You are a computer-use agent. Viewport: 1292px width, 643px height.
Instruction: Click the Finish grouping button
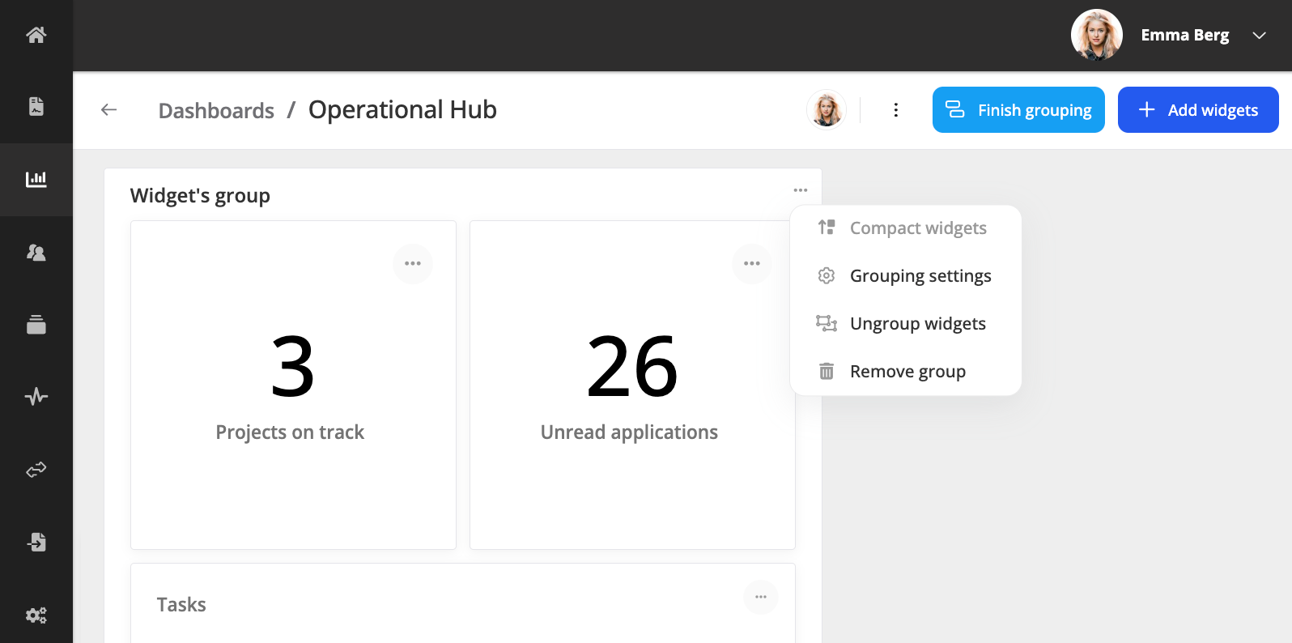coord(1018,110)
